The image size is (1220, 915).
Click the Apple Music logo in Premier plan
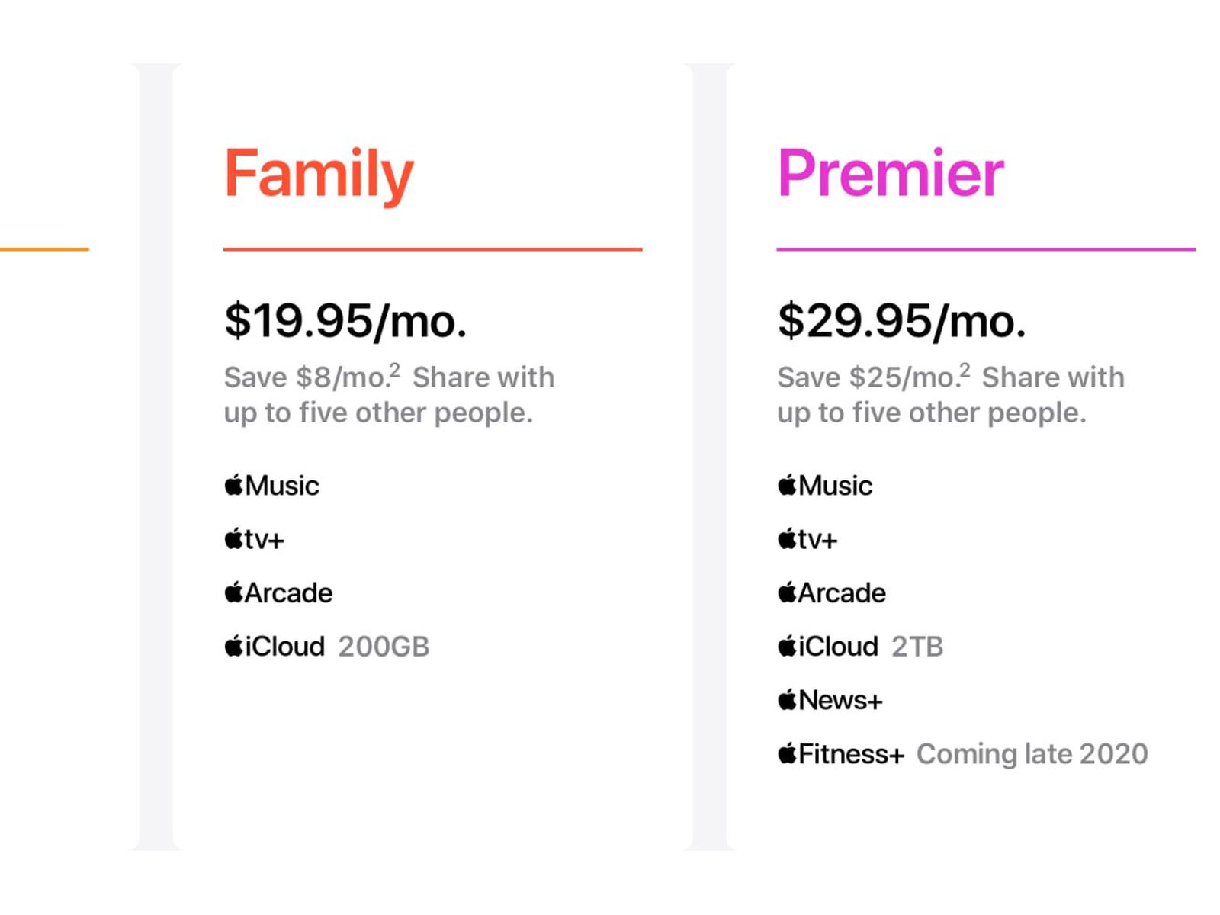(826, 486)
